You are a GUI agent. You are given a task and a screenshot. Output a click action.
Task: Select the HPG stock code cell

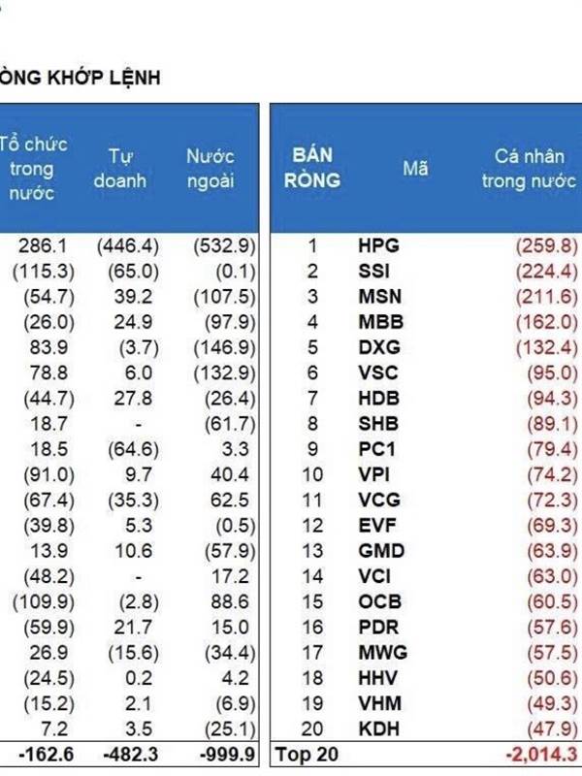[x=378, y=246]
